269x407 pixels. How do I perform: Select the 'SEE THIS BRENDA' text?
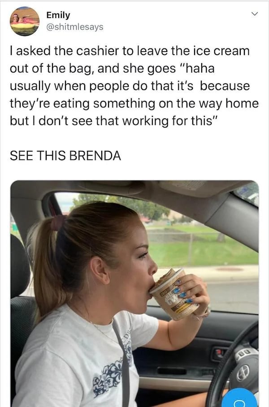click(65, 155)
